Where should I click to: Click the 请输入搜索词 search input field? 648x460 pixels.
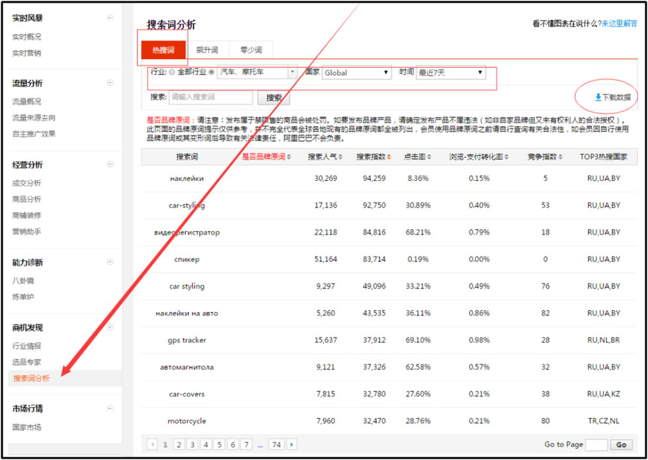pos(210,97)
